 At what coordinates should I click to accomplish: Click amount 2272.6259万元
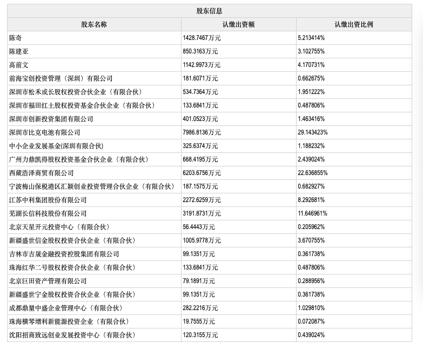202,200
